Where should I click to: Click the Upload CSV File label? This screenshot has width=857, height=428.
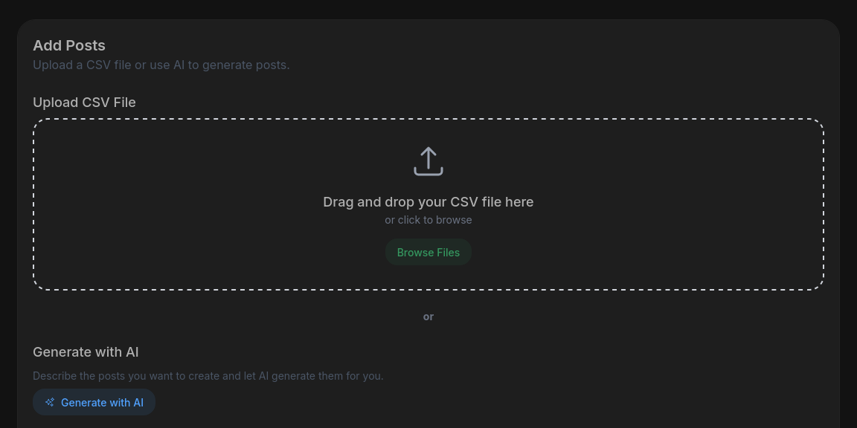(x=84, y=103)
